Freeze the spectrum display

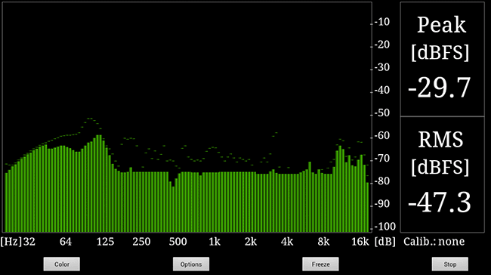tap(320, 264)
